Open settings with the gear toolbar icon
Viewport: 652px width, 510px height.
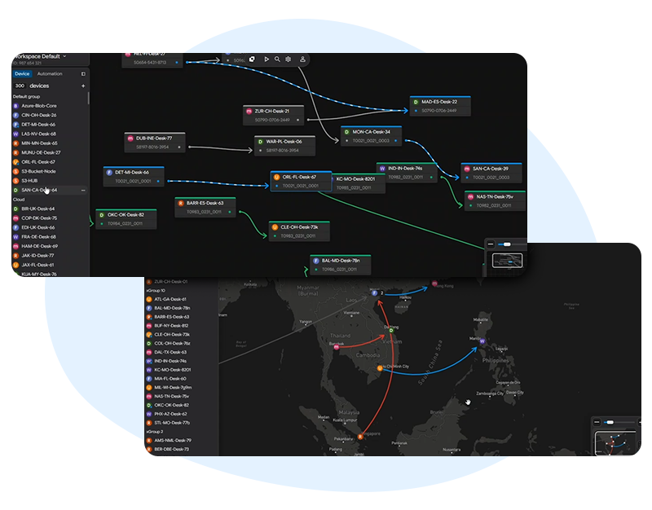(289, 59)
